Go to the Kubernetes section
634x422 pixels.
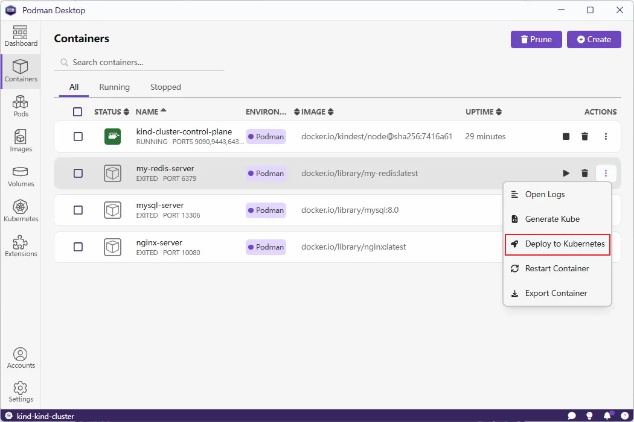[21, 210]
